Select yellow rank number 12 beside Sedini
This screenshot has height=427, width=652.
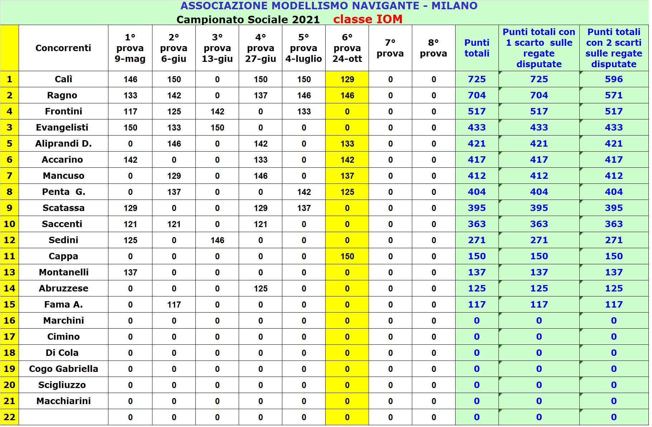click(x=9, y=240)
